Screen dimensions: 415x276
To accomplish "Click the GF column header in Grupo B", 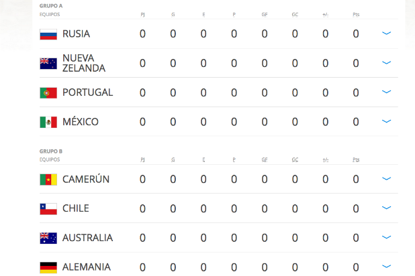I will click(x=265, y=159).
